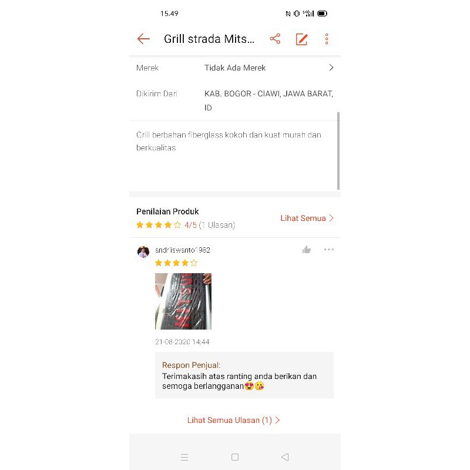470x470 pixels.
Task: Tap reviewer name andriswanto1982
Action: coord(183,250)
